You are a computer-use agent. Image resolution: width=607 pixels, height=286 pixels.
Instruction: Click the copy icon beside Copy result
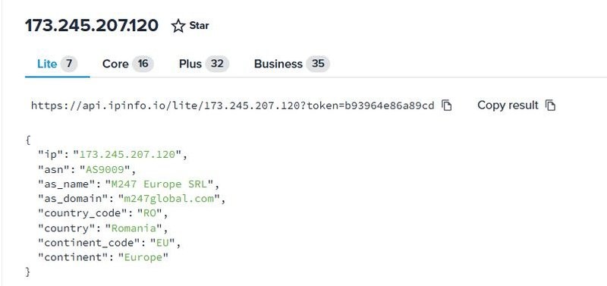point(550,105)
